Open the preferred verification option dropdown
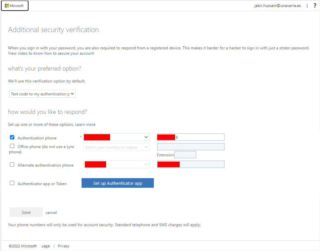Screen dimensions: 320x251 (x=42, y=94)
